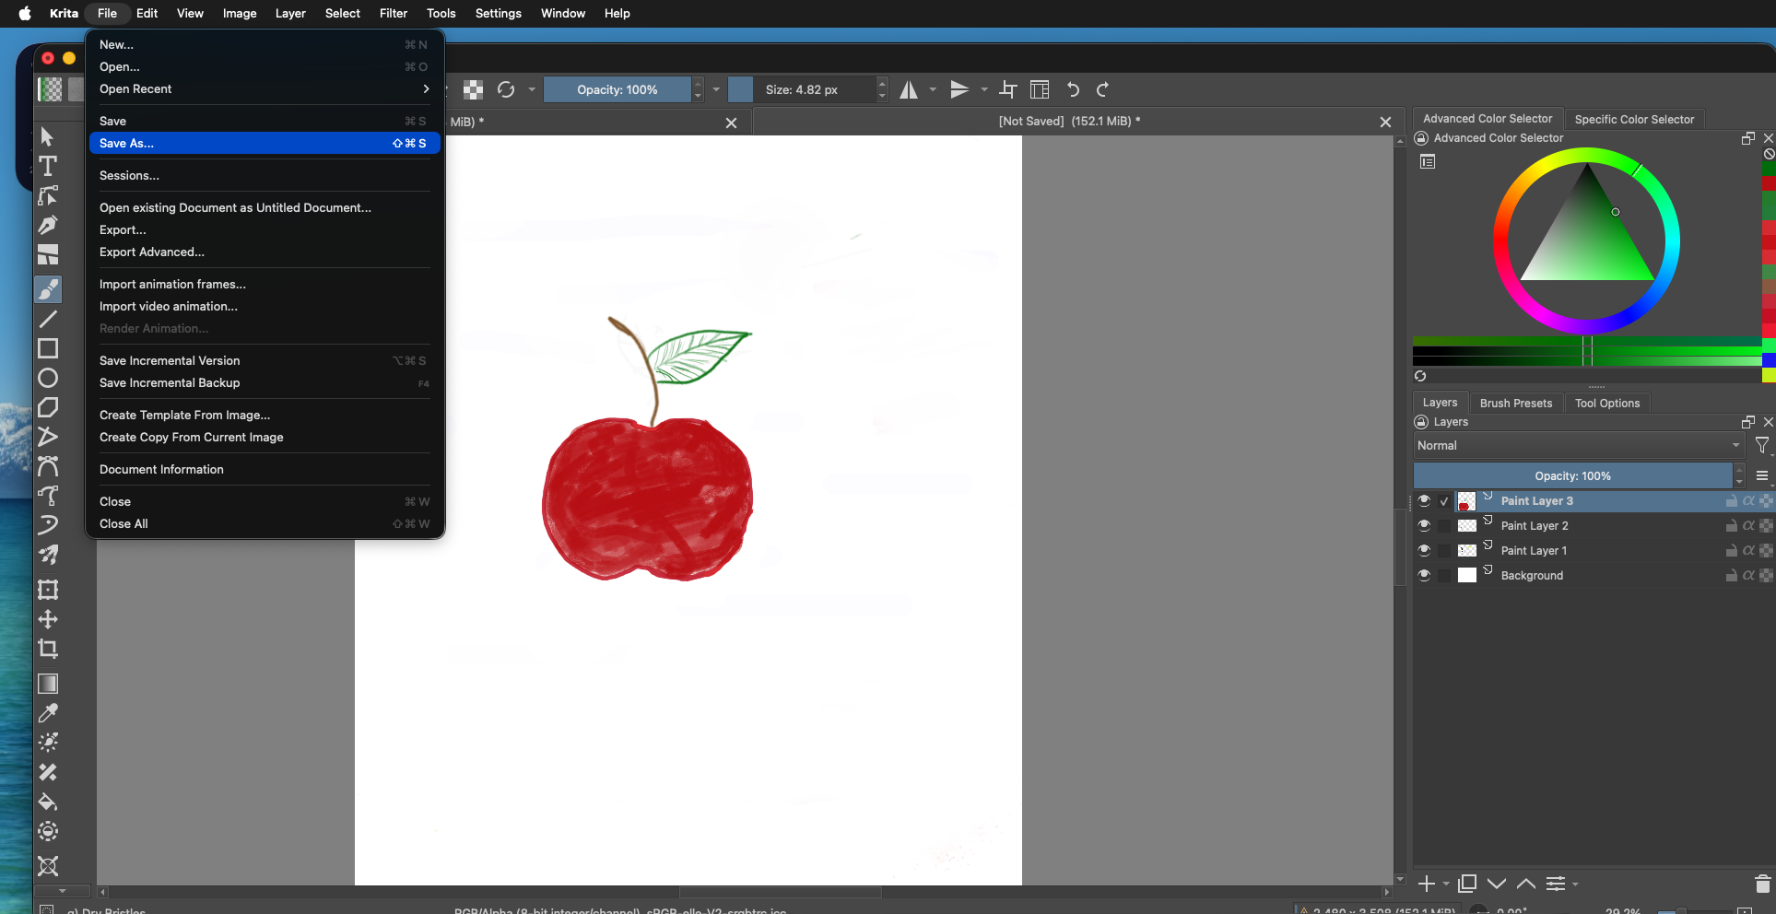The width and height of the screenshot is (1776, 914).
Task: Hide Paint Layer 2 with eye icon
Action: [1424, 525]
